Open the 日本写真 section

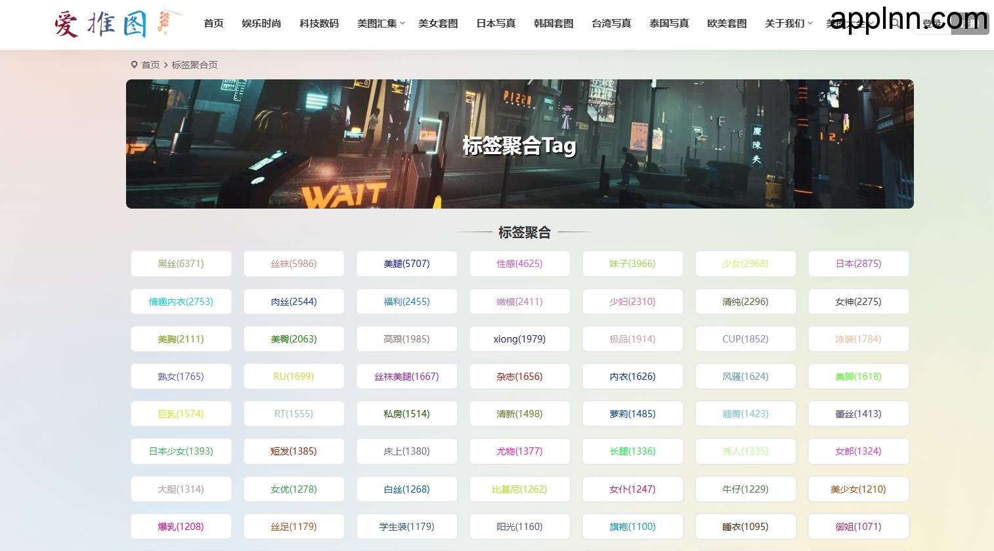496,23
